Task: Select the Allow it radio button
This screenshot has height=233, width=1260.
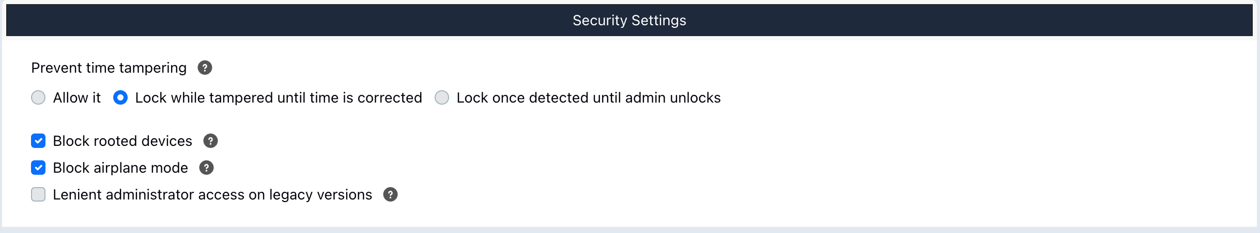Action: click(x=38, y=97)
